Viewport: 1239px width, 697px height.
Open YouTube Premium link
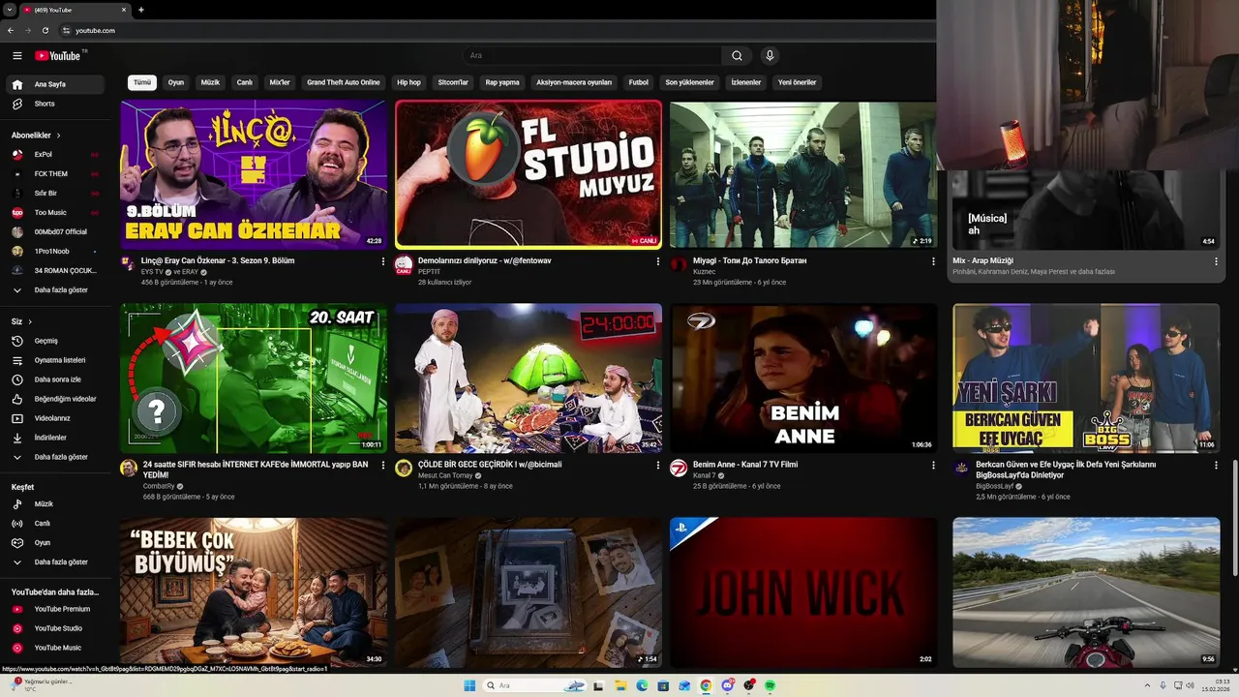click(55, 609)
